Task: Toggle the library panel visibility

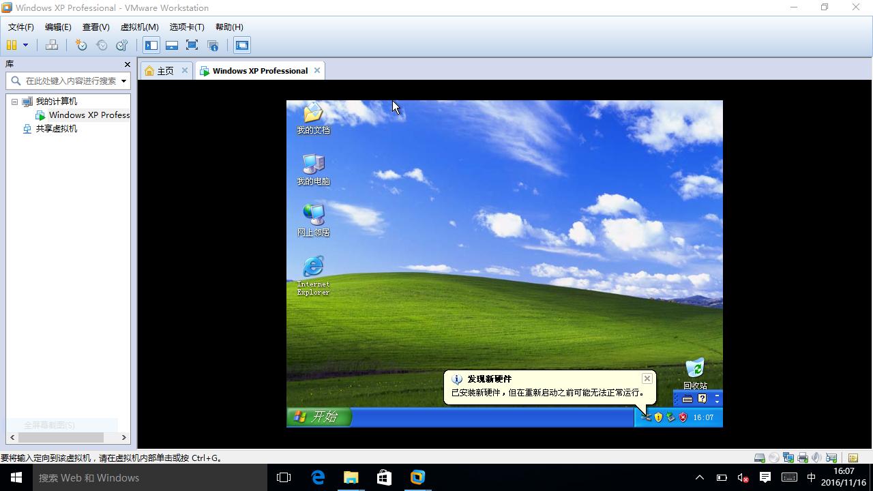Action: click(151, 45)
